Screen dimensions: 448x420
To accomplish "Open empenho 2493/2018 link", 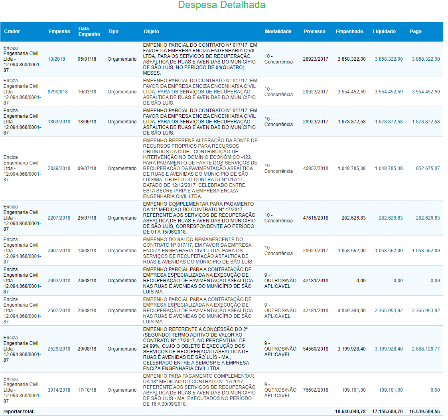I will 59,281.
